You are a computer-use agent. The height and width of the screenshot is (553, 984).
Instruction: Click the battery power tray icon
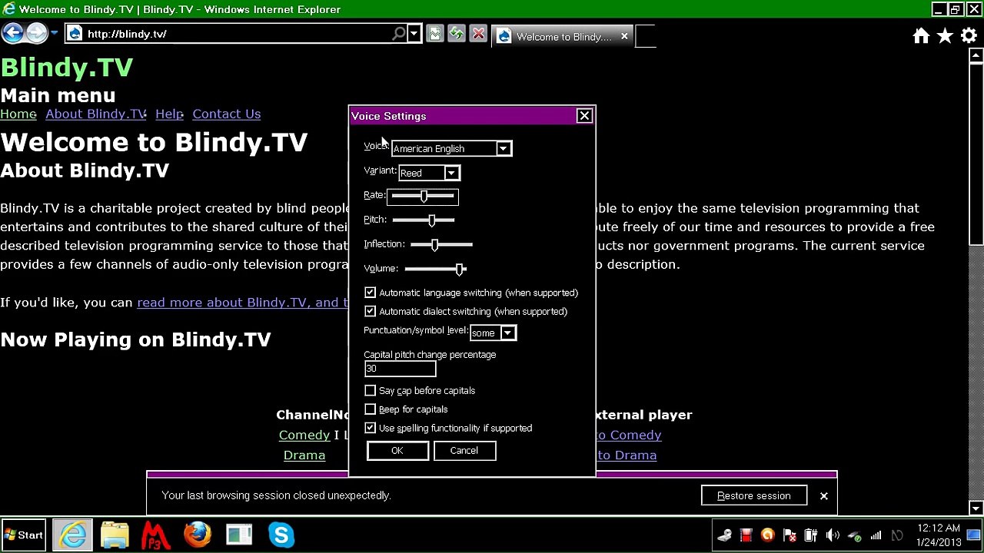click(x=810, y=535)
